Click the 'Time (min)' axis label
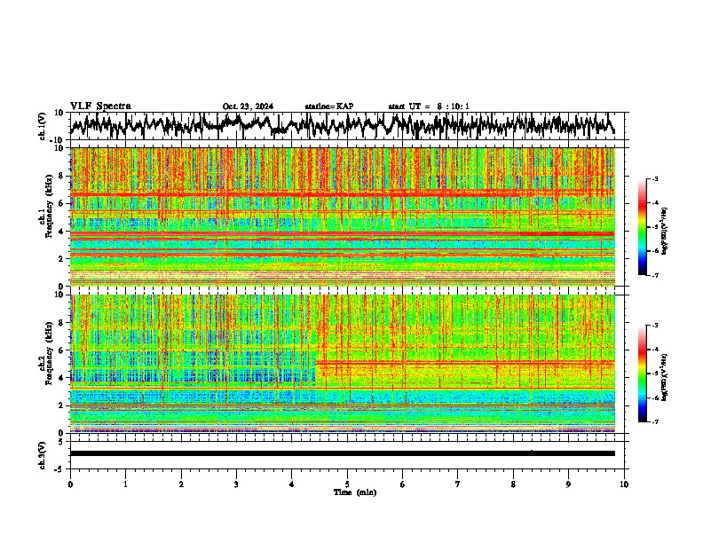 click(x=355, y=492)
